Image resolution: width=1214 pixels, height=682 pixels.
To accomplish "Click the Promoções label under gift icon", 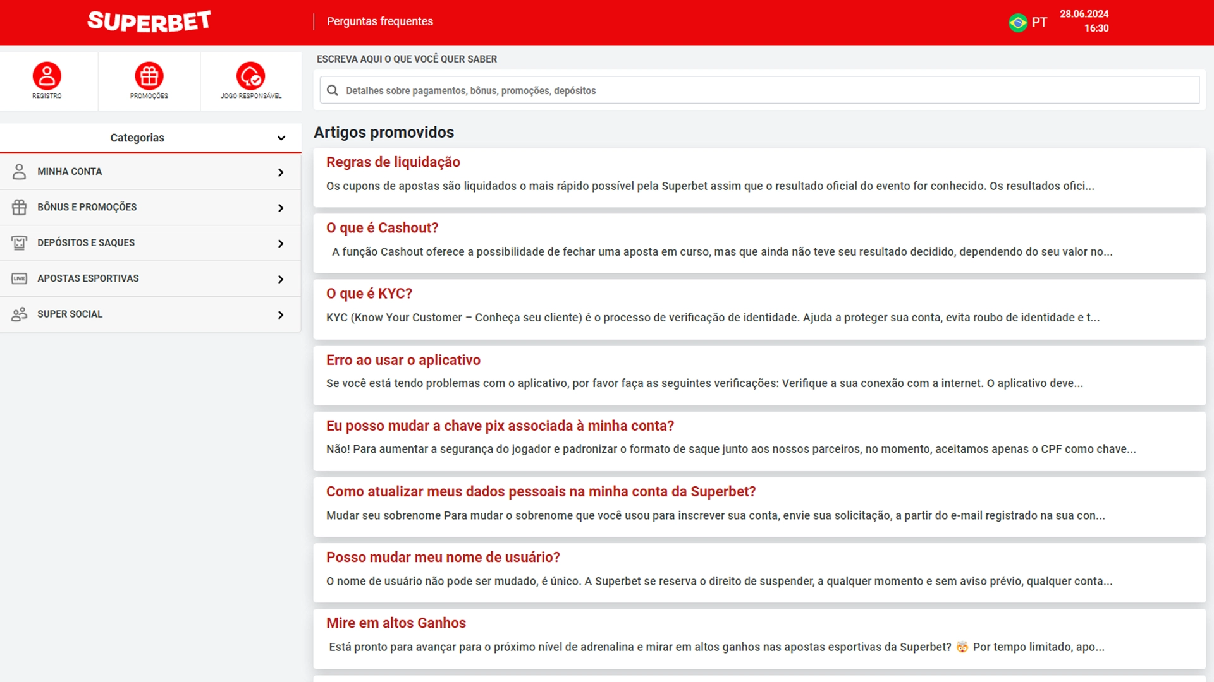I will click(149, 96).
